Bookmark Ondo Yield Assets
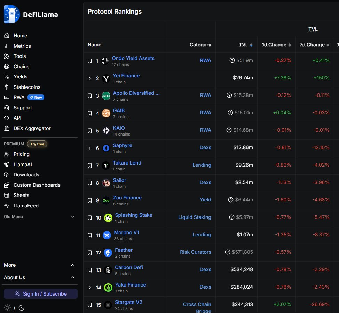 click(x=90, y=61)
